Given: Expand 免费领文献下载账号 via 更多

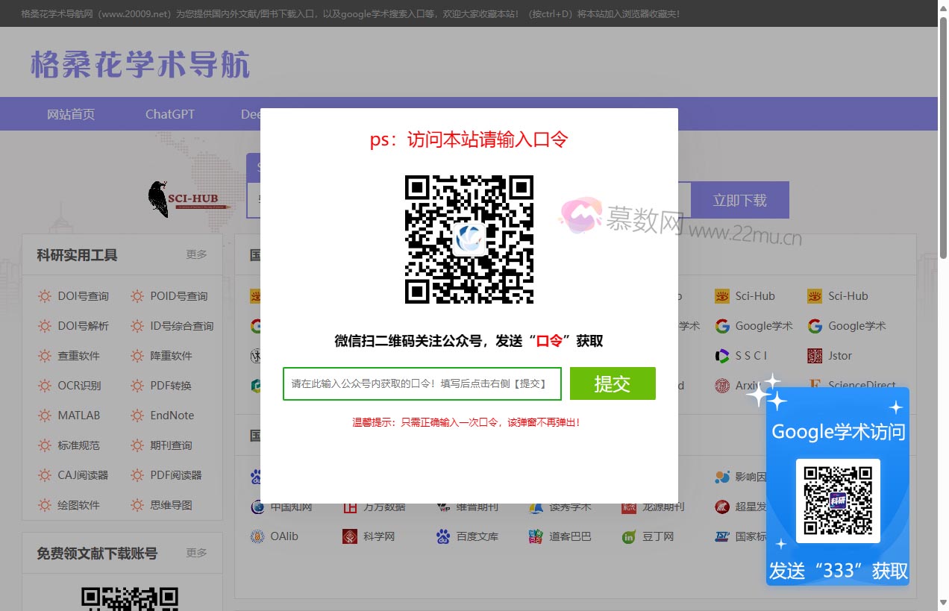Looking at the screenshot, I should coord(196,553).
